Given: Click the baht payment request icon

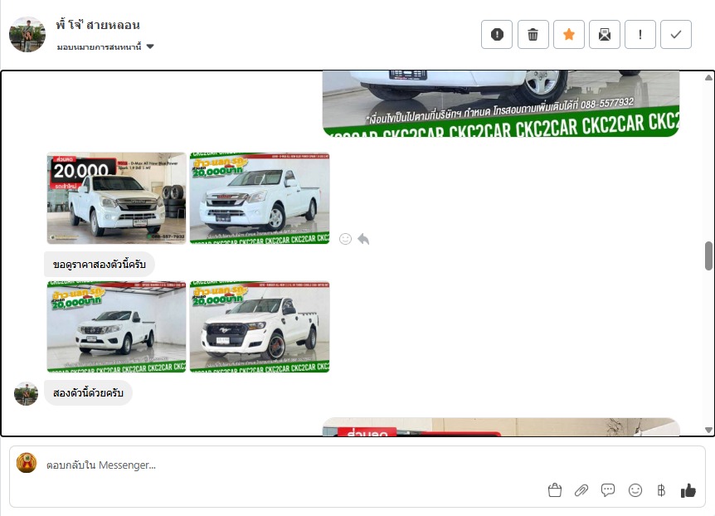Looking at the screenshot, I should 661,490.
